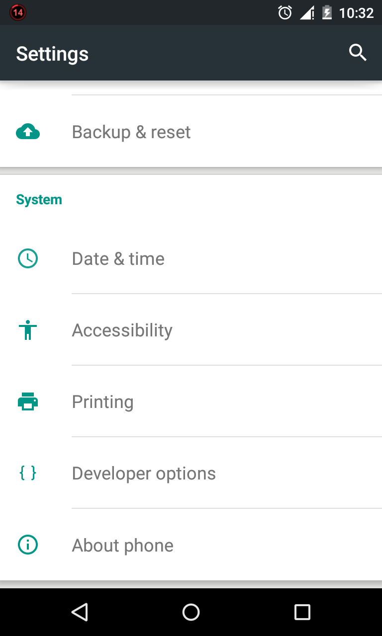Tap the signal strength status icon
This screenshot has height=636, width=382.
(x=306, y=13)
